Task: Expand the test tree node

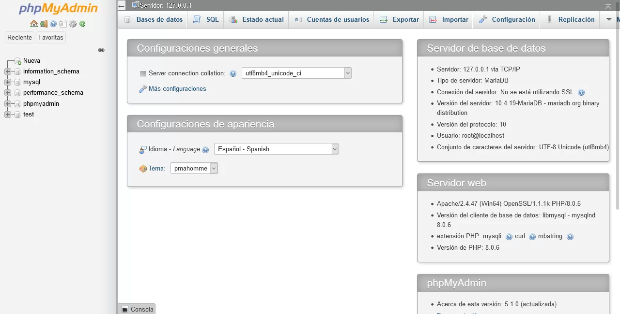Action: click(x=7, y=114)
